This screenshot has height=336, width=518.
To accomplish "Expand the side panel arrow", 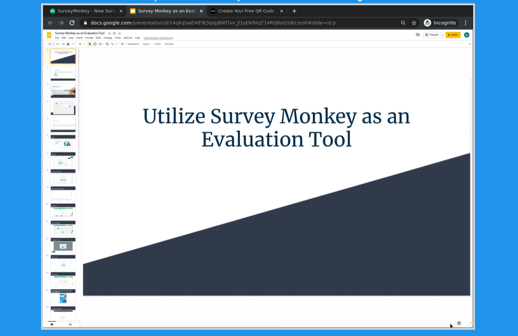I will pos(471,323).
